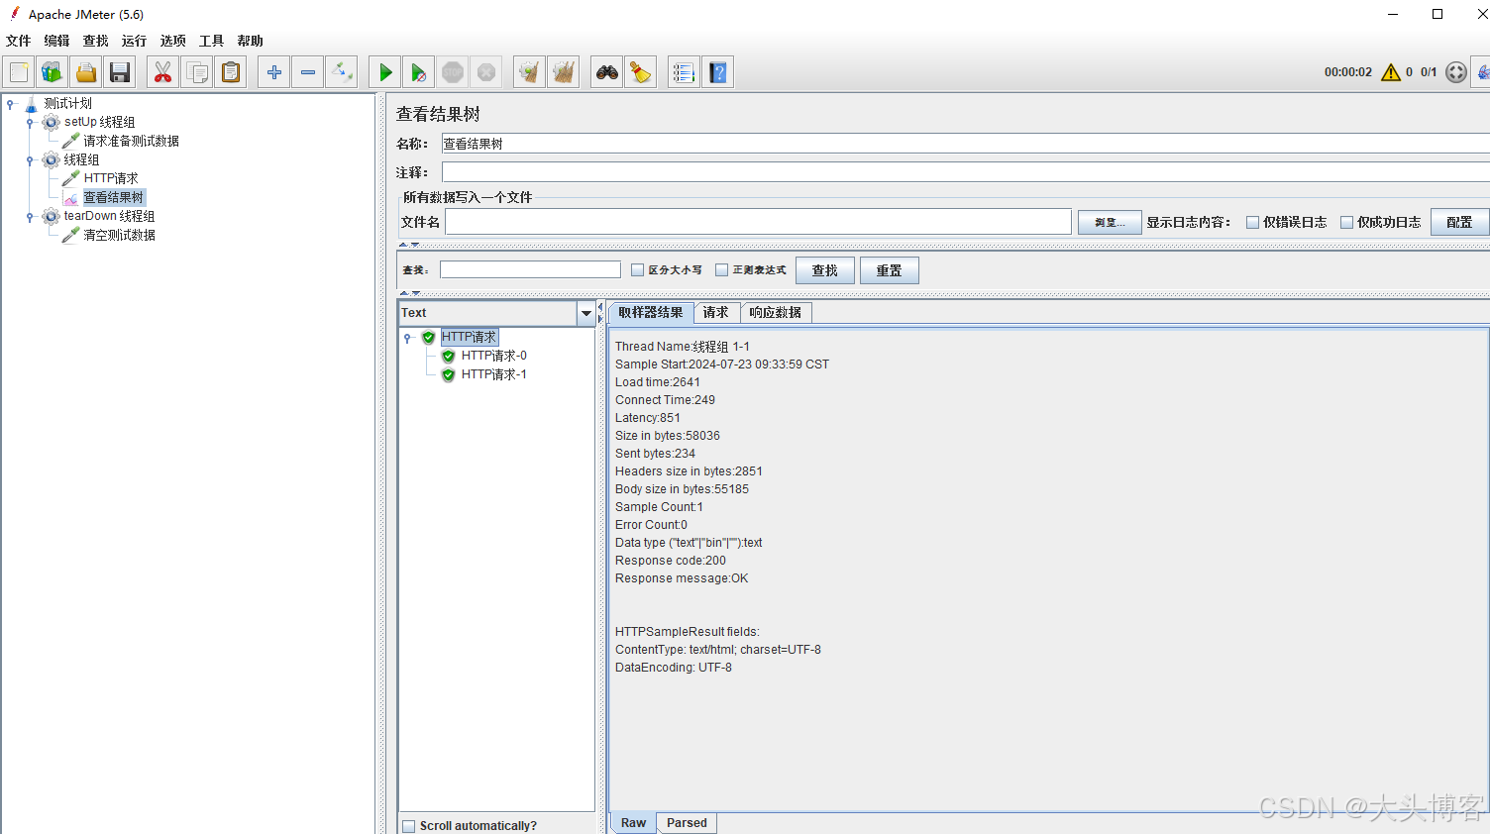Toggle the 正则表达式 checkbox
This screenshot has width=1490, height=834.
coord(722,270)
